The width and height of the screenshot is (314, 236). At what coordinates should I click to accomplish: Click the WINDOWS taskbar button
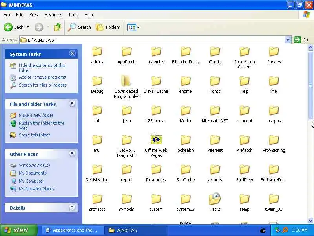[x=136, y=230]
